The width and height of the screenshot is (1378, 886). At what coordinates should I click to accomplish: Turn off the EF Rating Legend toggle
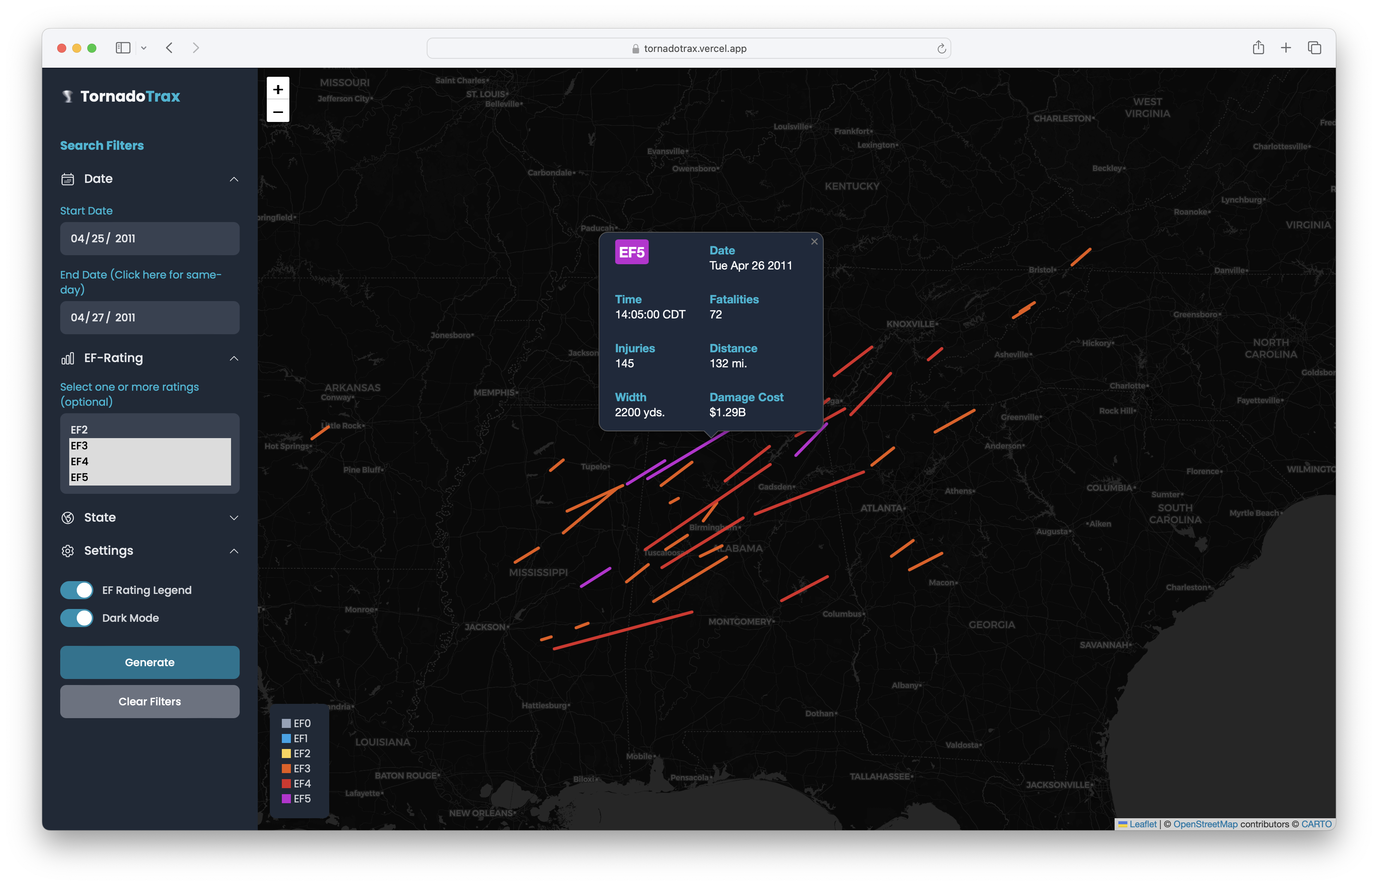[x=76, y=590]
